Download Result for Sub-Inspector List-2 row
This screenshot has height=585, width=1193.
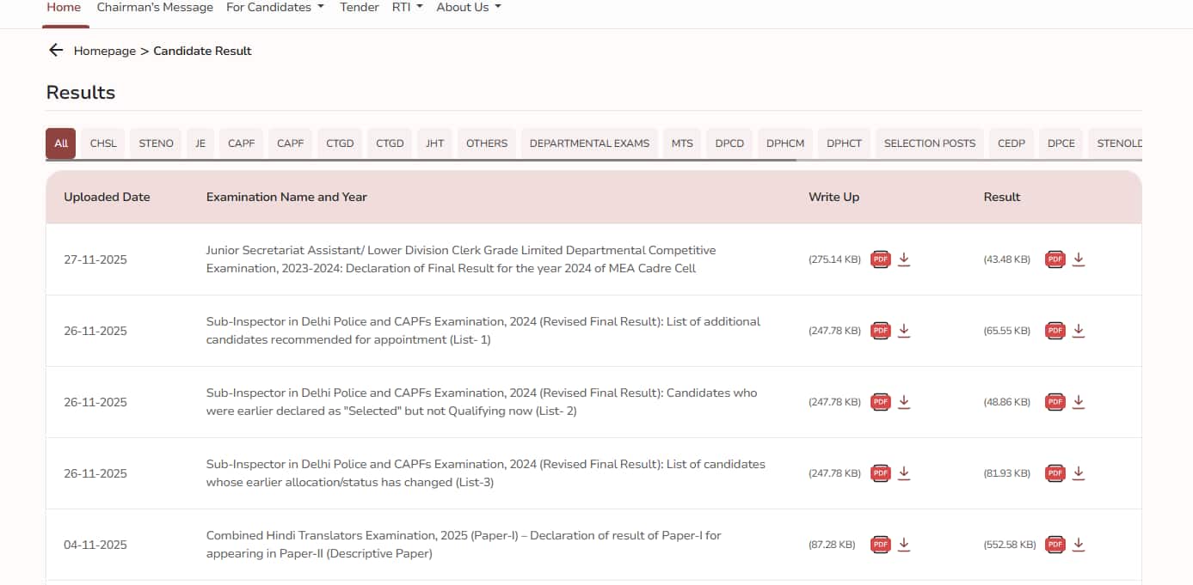pos(1079,402)
